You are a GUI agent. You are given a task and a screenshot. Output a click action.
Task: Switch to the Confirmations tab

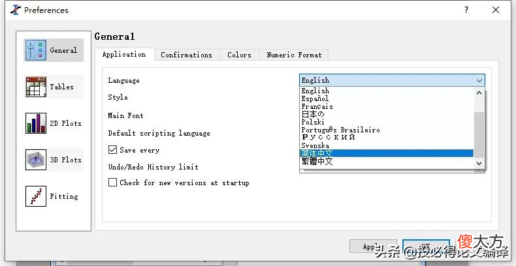pos(187,55)
